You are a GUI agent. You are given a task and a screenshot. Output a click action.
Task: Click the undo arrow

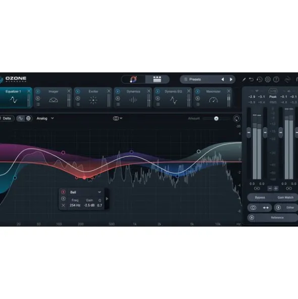252,79
